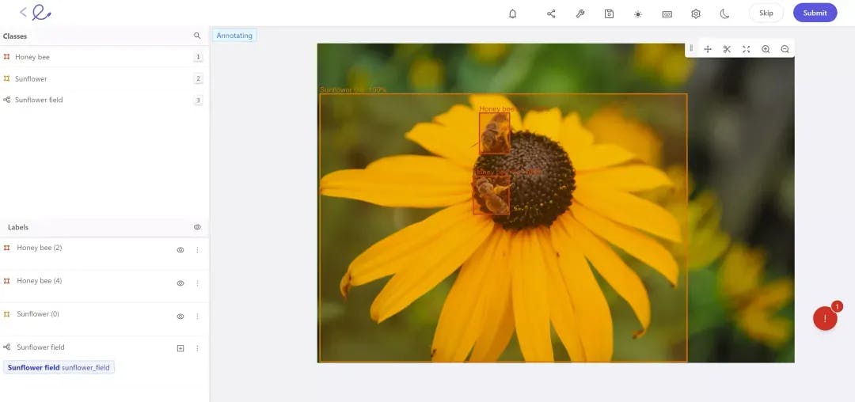Image resolution: width=855 pixels, height=402 pixels.
Task: Toggle dark mode moon icon
Action: coord(724,14)
